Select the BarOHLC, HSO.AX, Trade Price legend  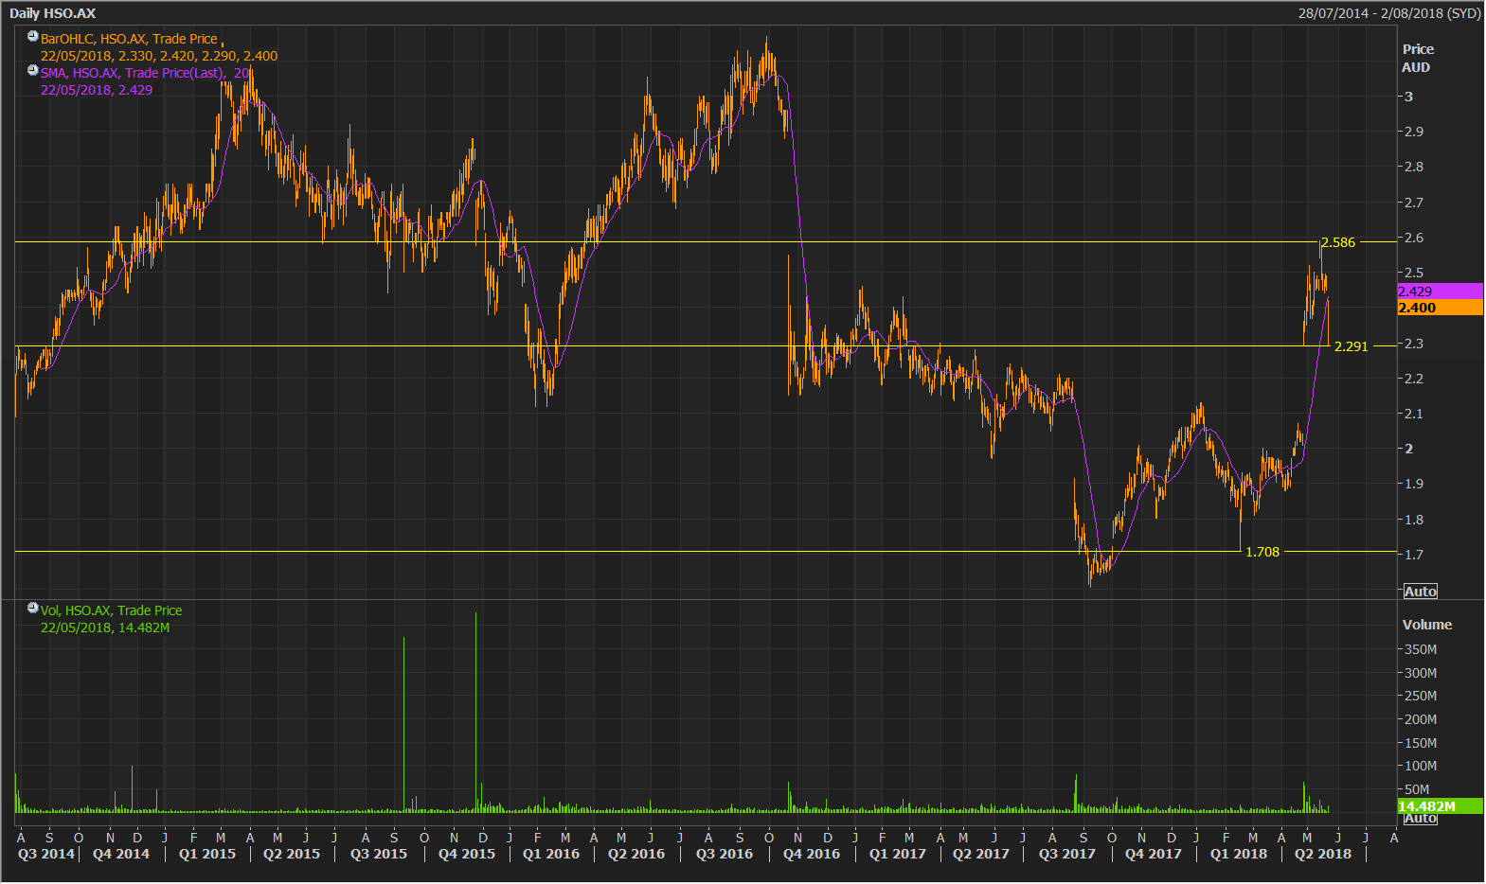click(x=129, y=39)
